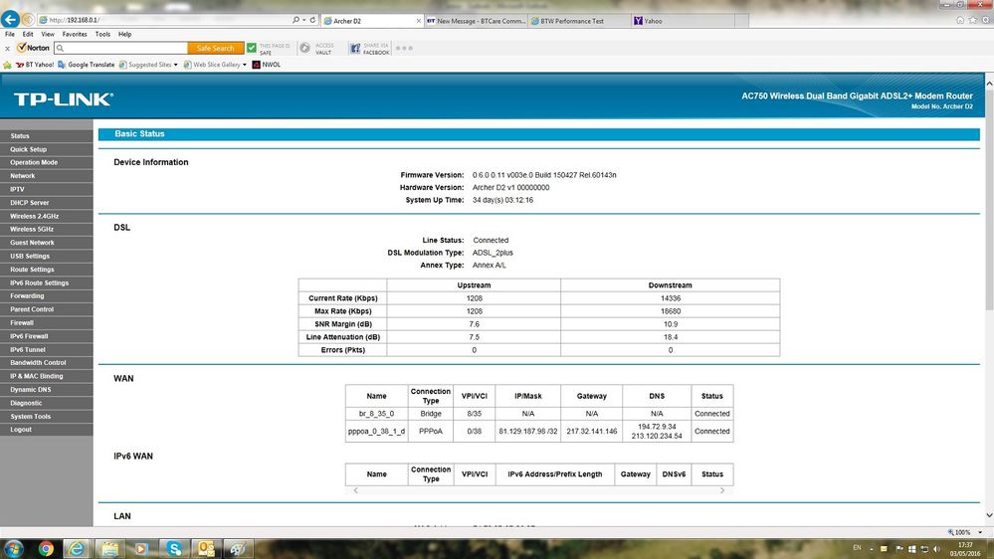This screenshot has height=559, width=994.
Task: Open the browser Home icon
Action: [960, 20]
